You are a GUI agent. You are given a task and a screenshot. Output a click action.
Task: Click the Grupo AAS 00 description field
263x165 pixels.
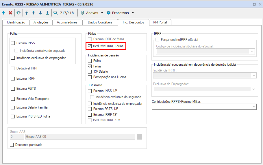coord(80,137)
